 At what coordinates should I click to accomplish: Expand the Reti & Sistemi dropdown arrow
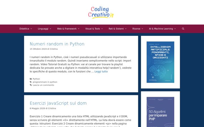coord(126,29)
